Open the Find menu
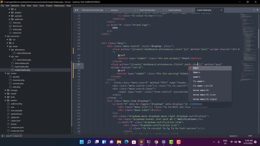 23,6
